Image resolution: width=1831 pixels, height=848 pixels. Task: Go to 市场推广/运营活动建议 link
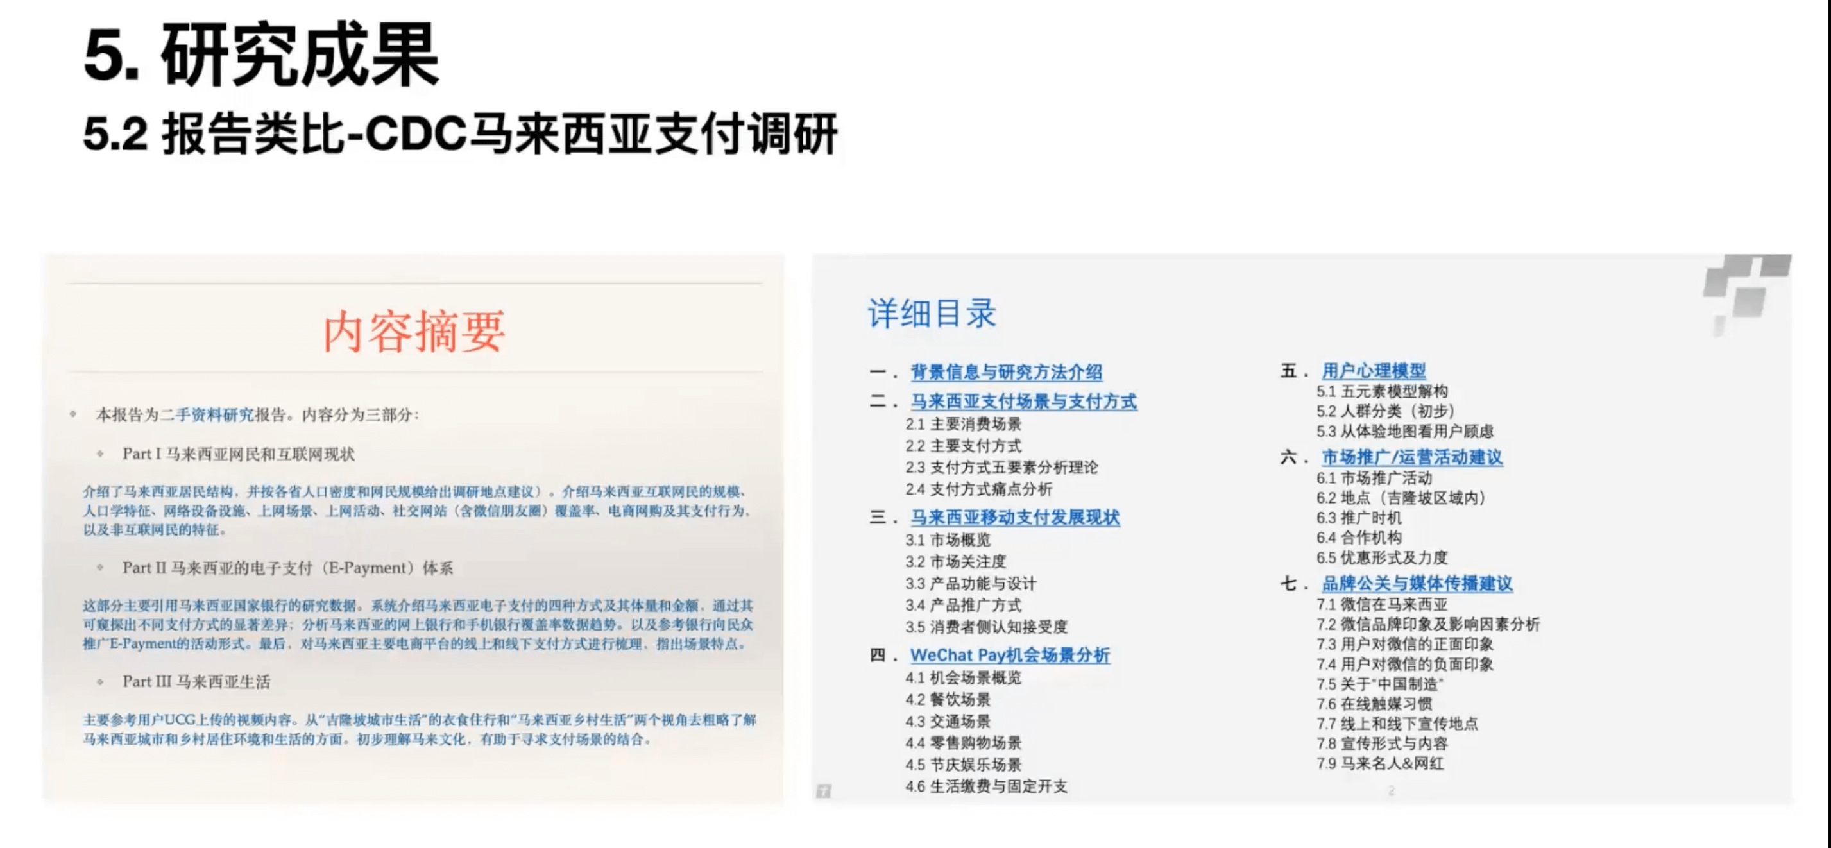[1411, 456]
